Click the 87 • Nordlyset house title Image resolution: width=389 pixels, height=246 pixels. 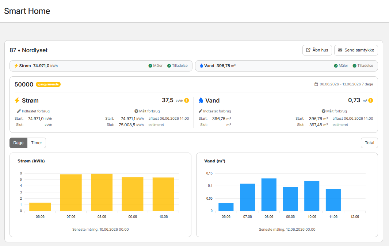pyautogui.click(x=28, y=50)
